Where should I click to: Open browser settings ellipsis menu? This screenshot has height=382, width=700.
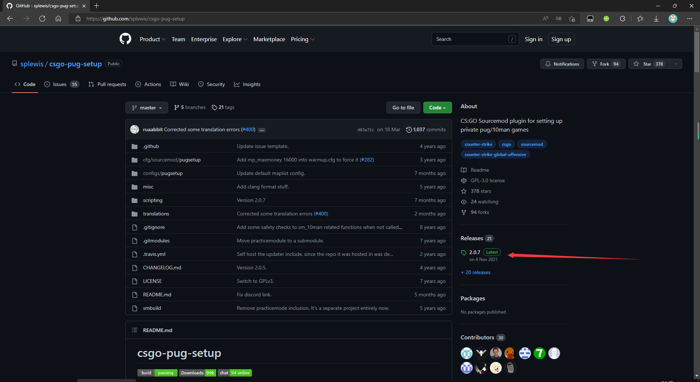pos(690,19)
